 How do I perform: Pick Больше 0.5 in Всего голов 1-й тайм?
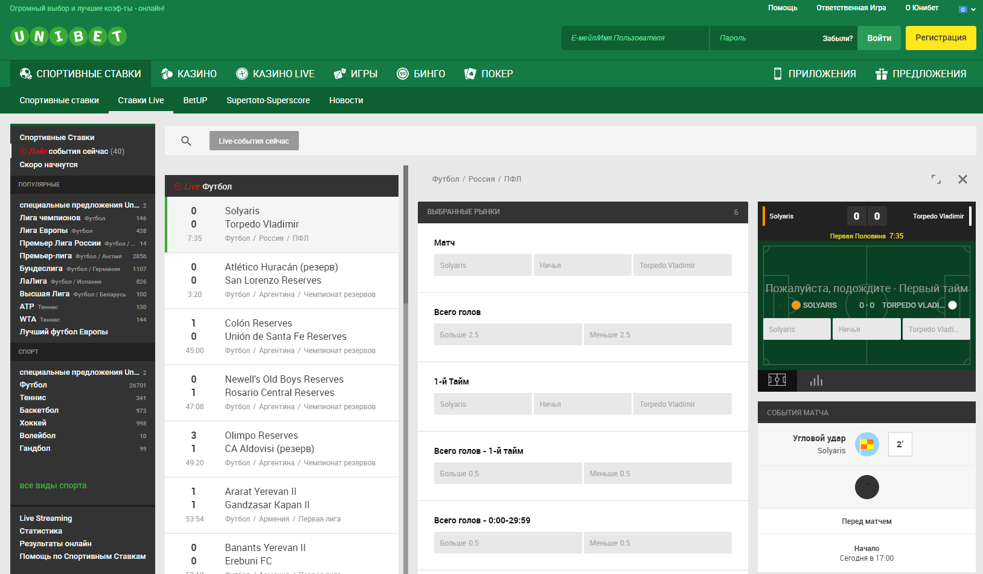pyautogui.click(x=508, y=473)
